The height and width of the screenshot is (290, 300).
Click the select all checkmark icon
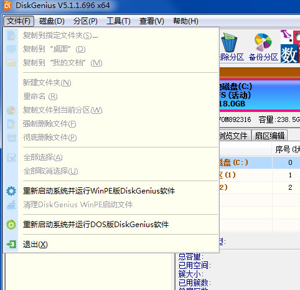11,157
